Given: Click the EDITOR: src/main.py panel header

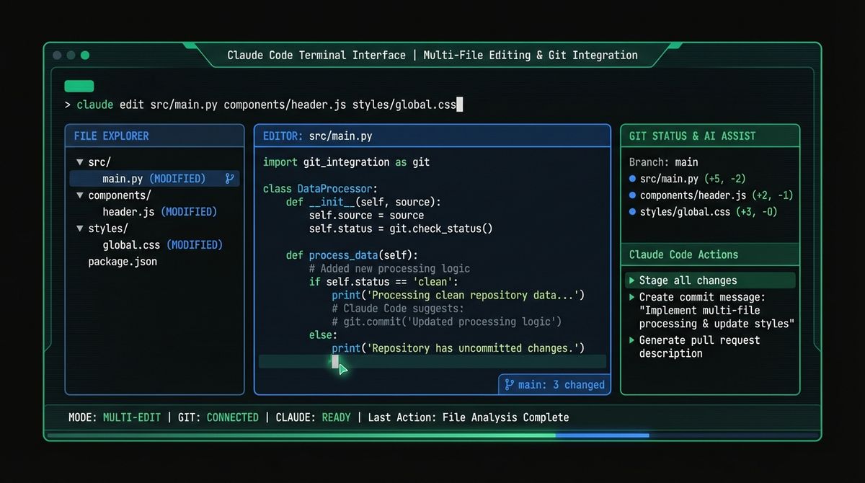Looking at the screenshot, I should (432, 136).
